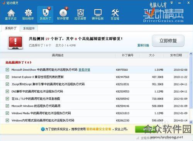Viewport: 193px width, 141px height.
Task: Click the 508.88KB size cell
Action: [157, 106]
